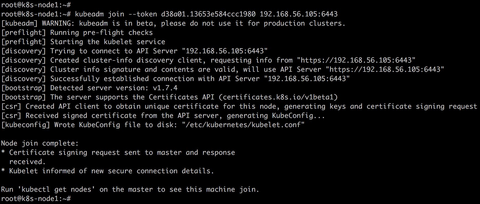Click the URL after 'will use API Server'
This screenshot has height=204, width=480.
pyautogui.click(x=385, y=69)
